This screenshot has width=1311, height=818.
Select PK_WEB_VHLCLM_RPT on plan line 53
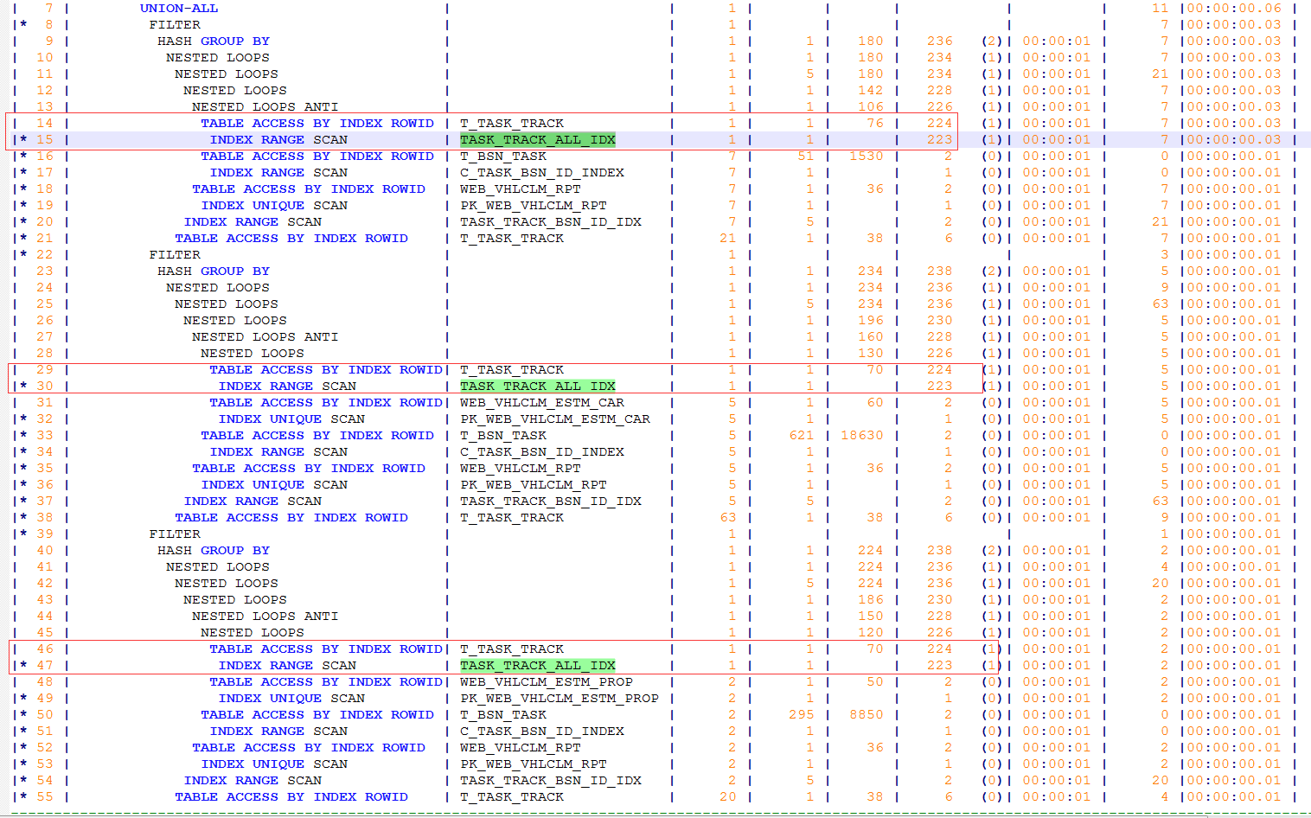pyautogui.click(x=534, y=764)
